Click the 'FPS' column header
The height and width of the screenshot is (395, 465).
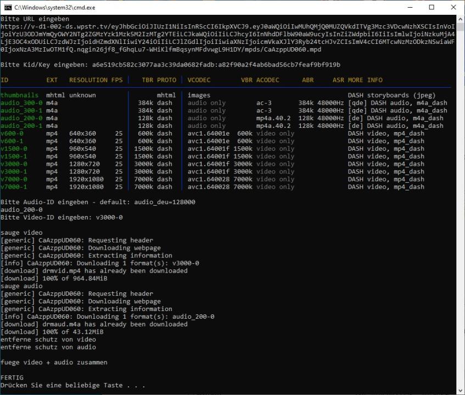117,80
